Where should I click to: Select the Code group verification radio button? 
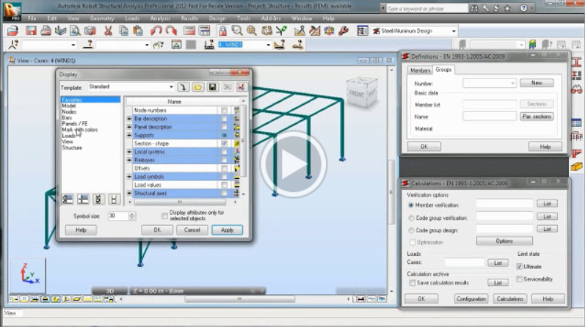point(410,217)
